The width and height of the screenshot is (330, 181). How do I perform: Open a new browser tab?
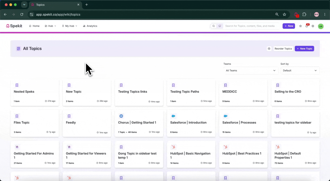click(87, 5)
